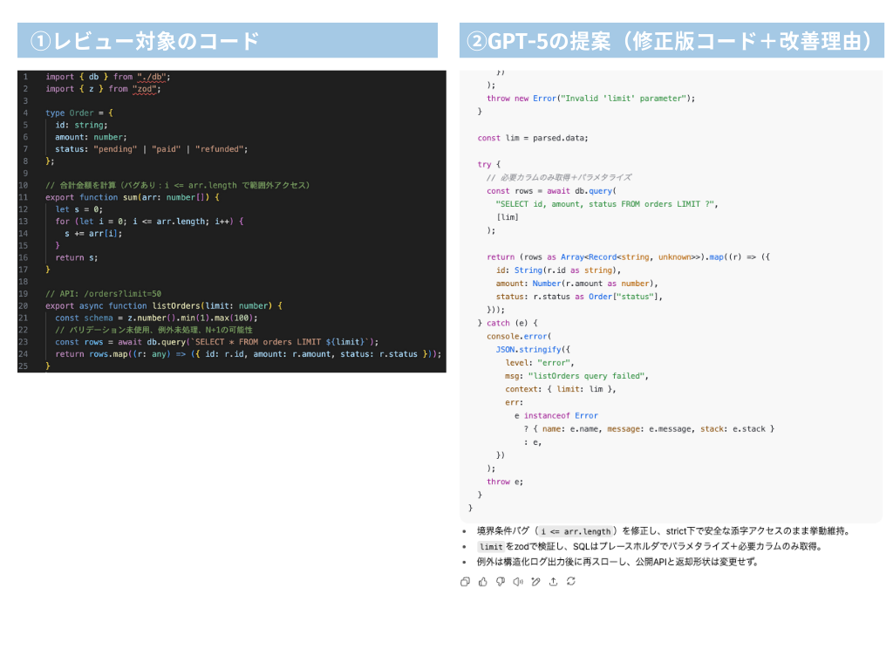This screenshot has height=670, width=893.
Task: Give thumbs down to the response
Action: point(501,582)
